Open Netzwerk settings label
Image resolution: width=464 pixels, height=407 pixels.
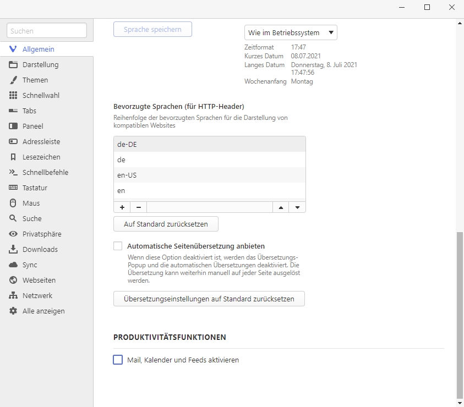pos(37,295)
